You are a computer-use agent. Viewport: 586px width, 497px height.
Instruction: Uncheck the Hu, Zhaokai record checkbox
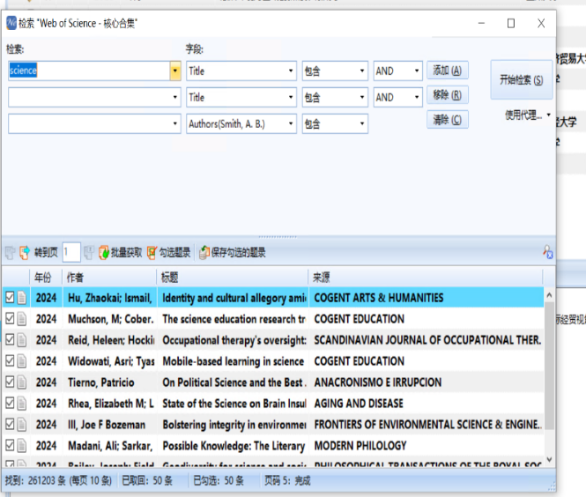pyautogui.click(x=10, y=298)
